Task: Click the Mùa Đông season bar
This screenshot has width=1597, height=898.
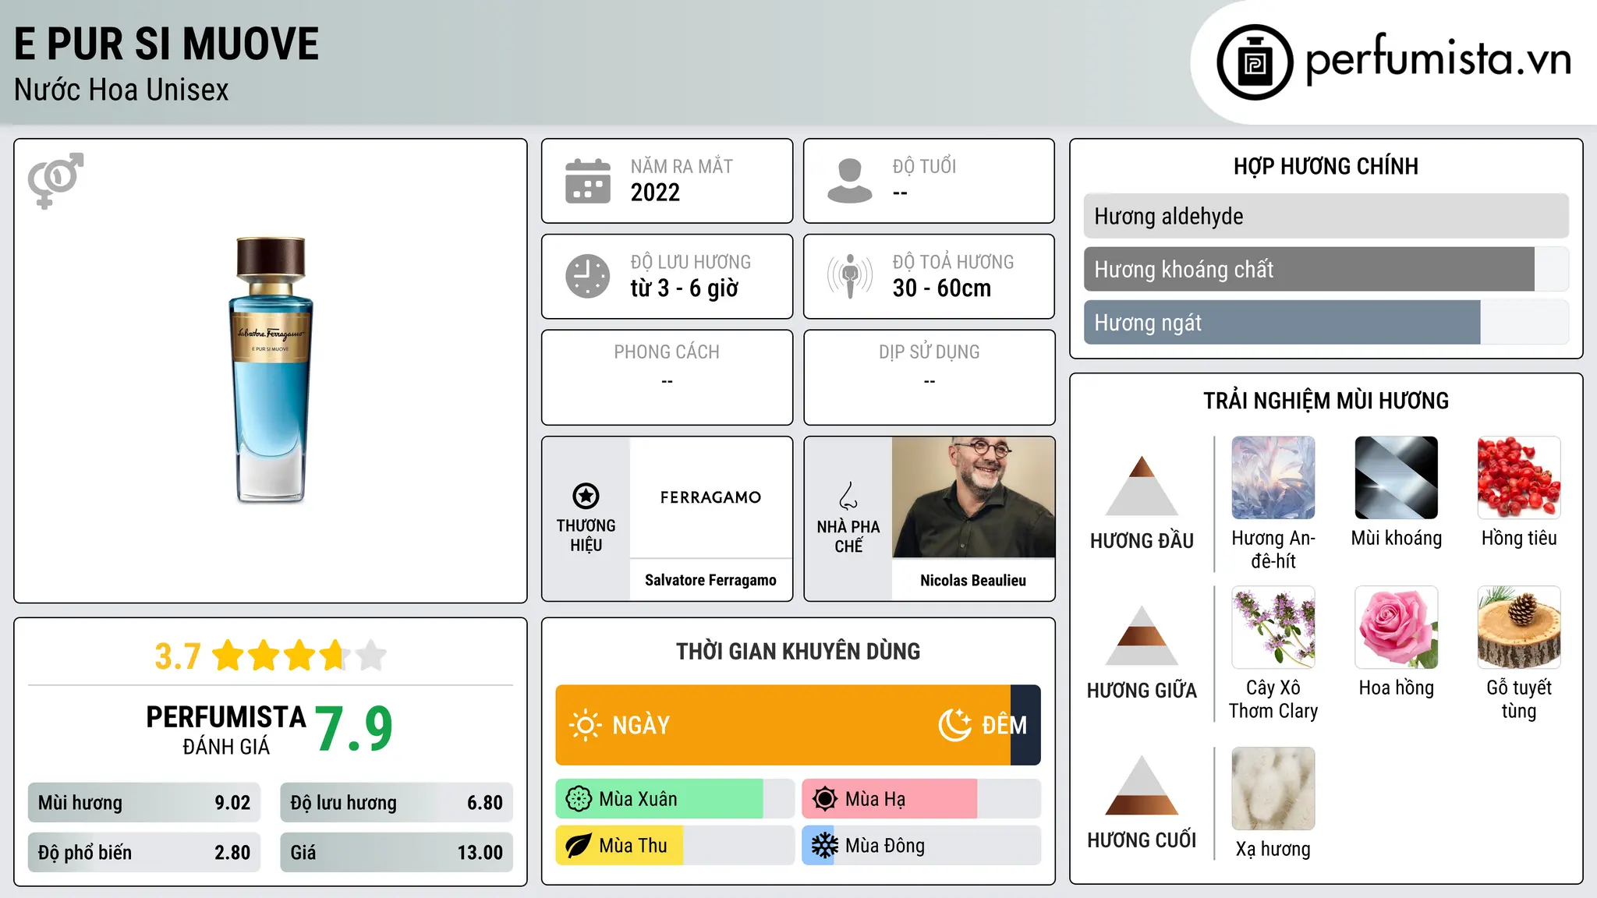Action: (921, 846)
